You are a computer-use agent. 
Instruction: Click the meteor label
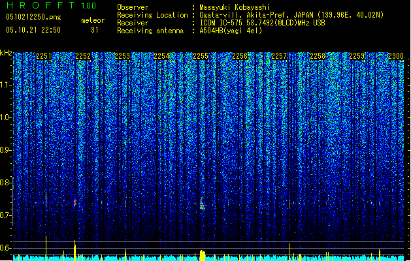[93, 20]
